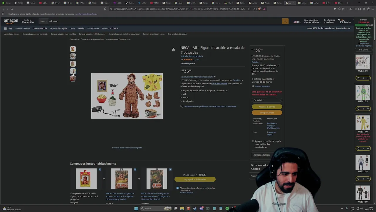Image resolution: width=376 pixels, height=212 pixels.
Task: Click the bookmark icon in the address bar
Action: tap(105, 9)
